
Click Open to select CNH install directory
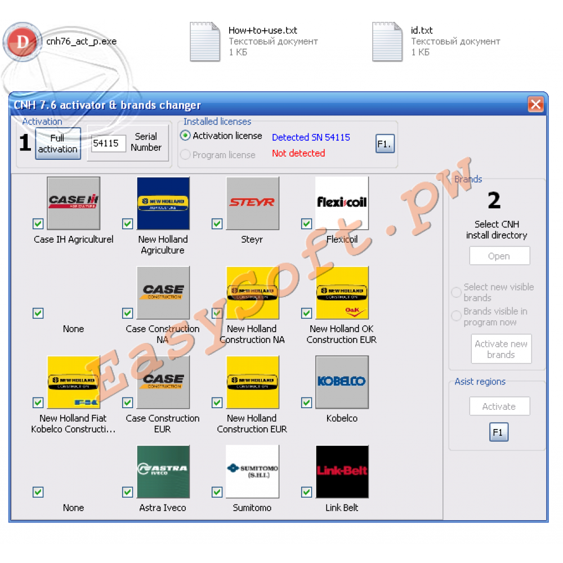499,256
